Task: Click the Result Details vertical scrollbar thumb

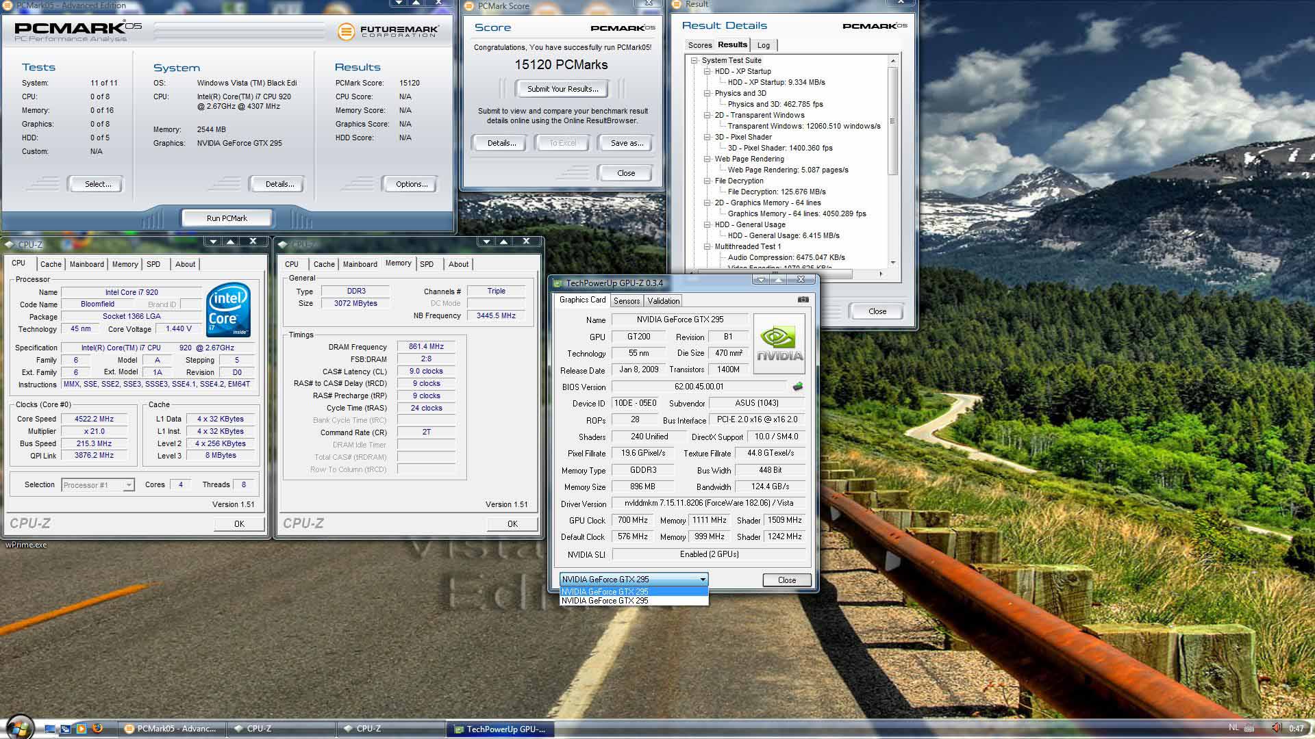Action: point(892,122)
